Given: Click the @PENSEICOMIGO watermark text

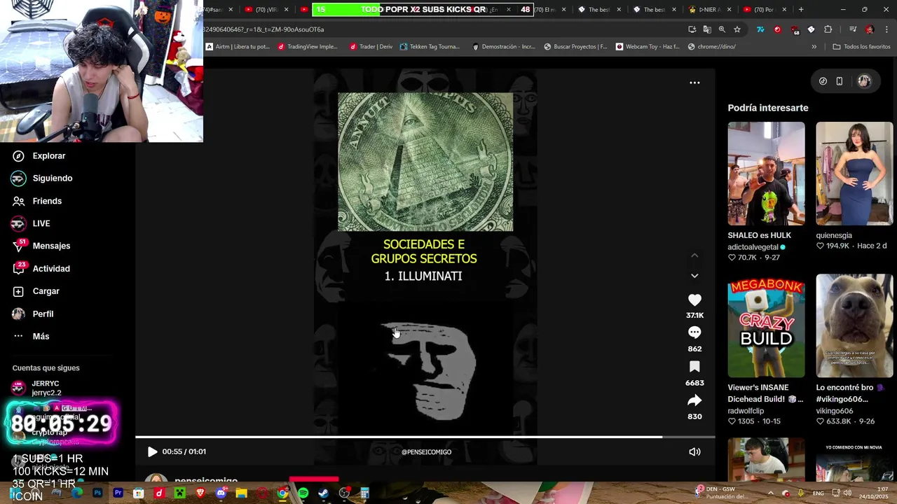Looking at the screenshot, I should [x=426, y=452].
